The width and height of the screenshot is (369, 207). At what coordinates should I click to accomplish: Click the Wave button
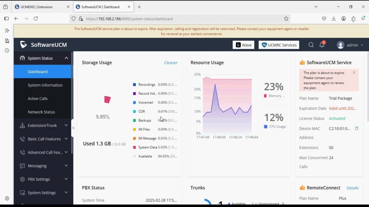[244, 45]
